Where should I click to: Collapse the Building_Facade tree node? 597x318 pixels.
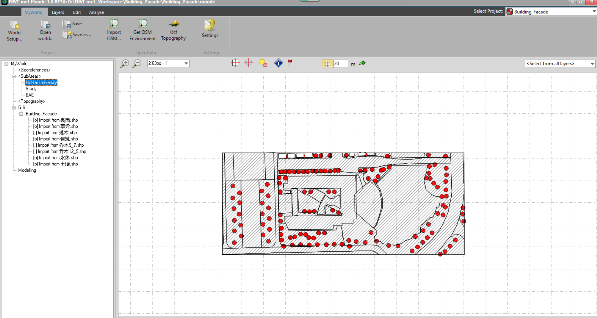click(21, 114)
